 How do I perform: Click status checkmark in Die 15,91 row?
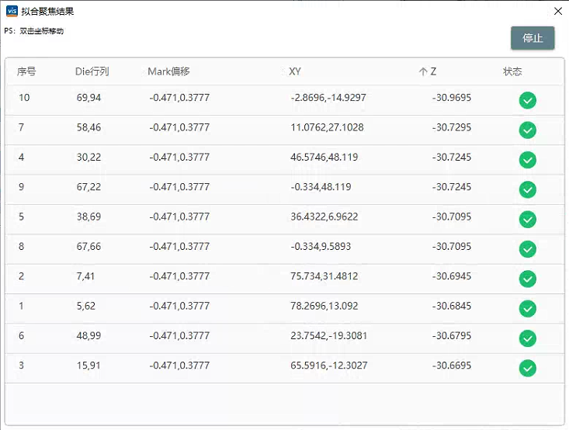(527, 368)
